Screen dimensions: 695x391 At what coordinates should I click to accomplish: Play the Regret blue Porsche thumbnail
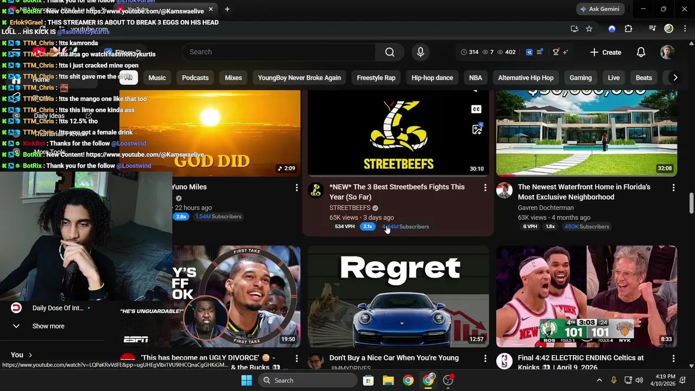(399, 297)
